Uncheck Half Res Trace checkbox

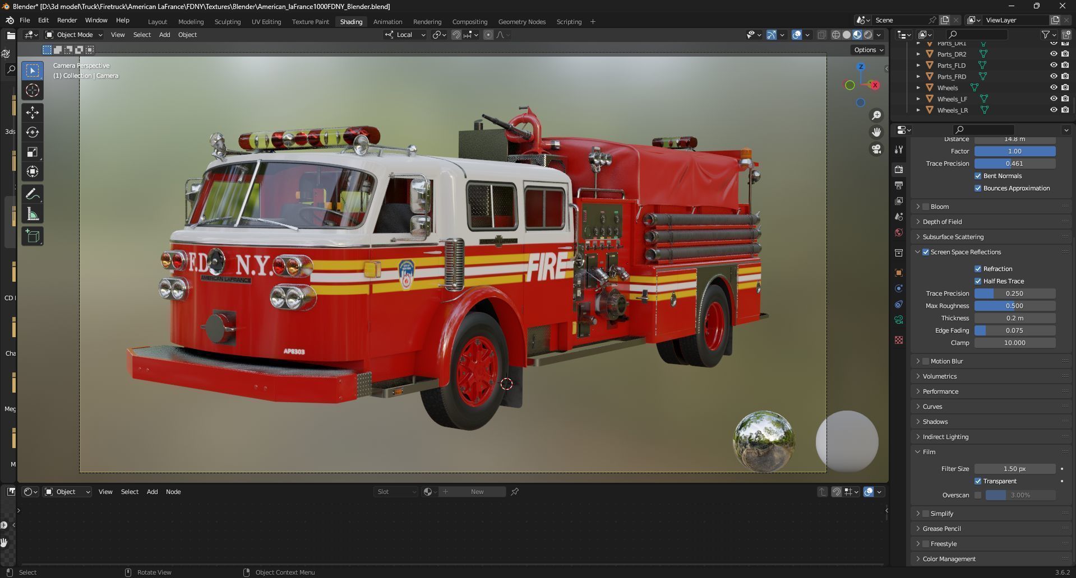(978, 281)
